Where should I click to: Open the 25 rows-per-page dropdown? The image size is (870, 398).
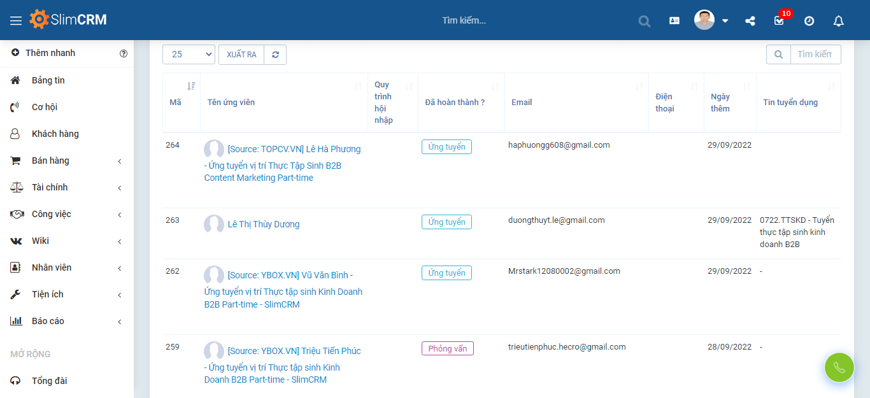click(x=189, y=55)
